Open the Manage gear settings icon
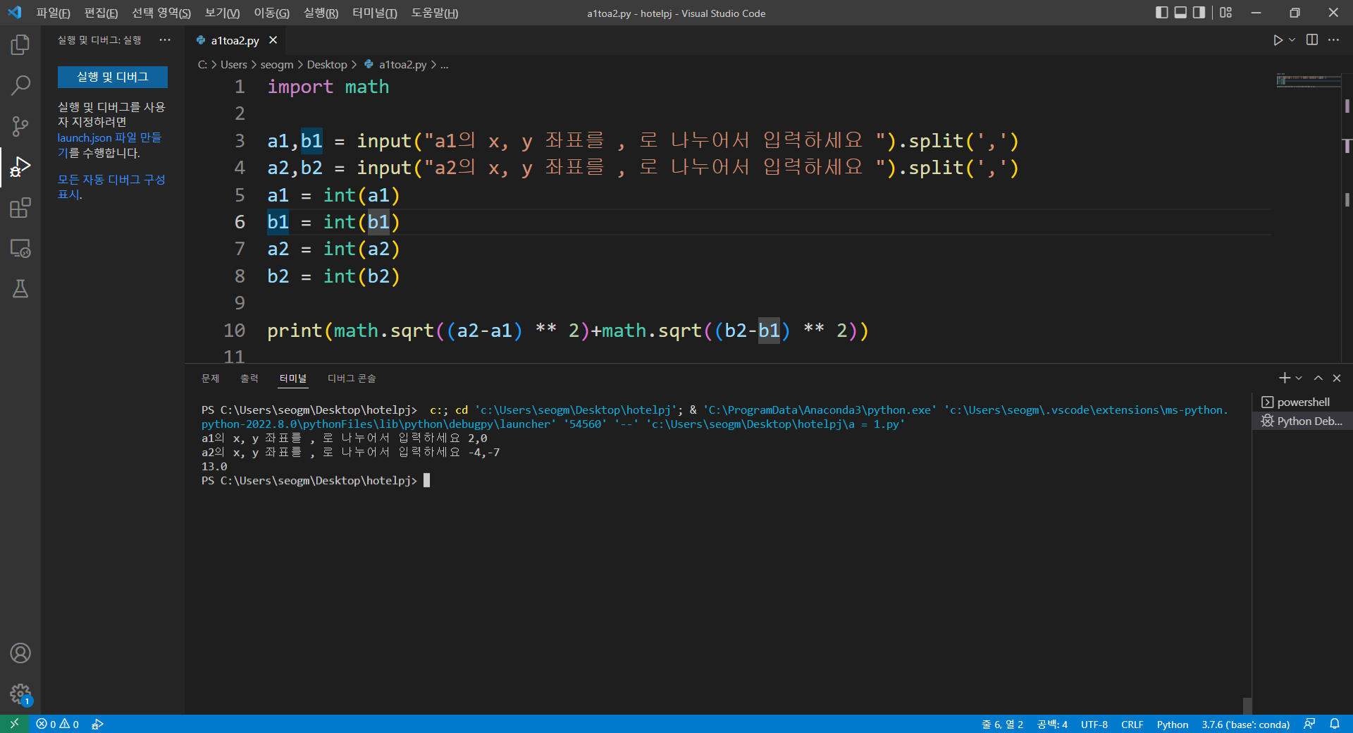Image resolution: width=1353 pixels, height=733 pixels. tap(20, 694)
